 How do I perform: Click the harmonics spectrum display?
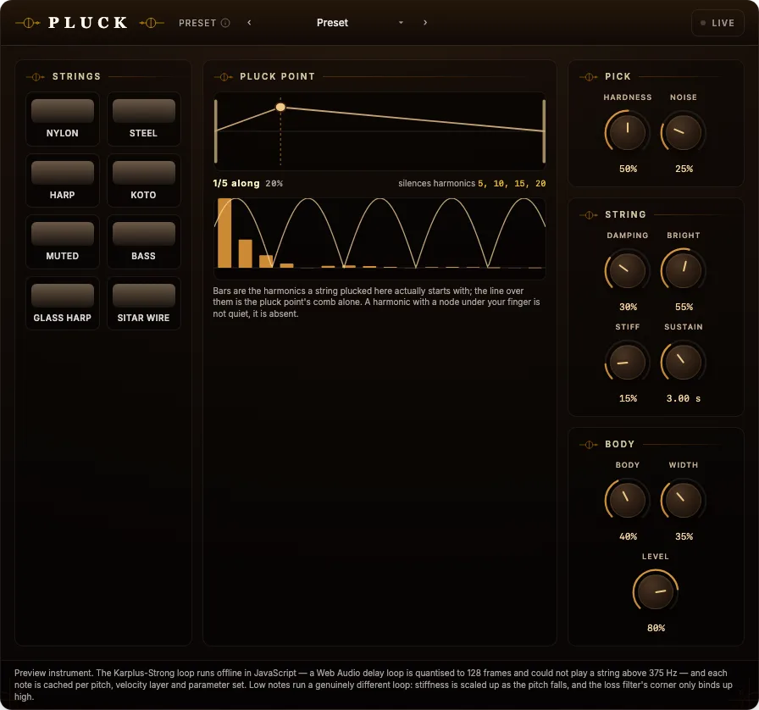click(380, 238)
